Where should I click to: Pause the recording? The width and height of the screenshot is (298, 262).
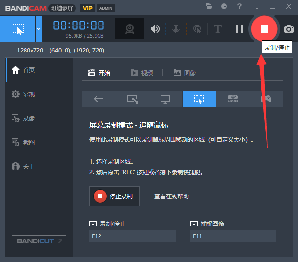point(240,29)
